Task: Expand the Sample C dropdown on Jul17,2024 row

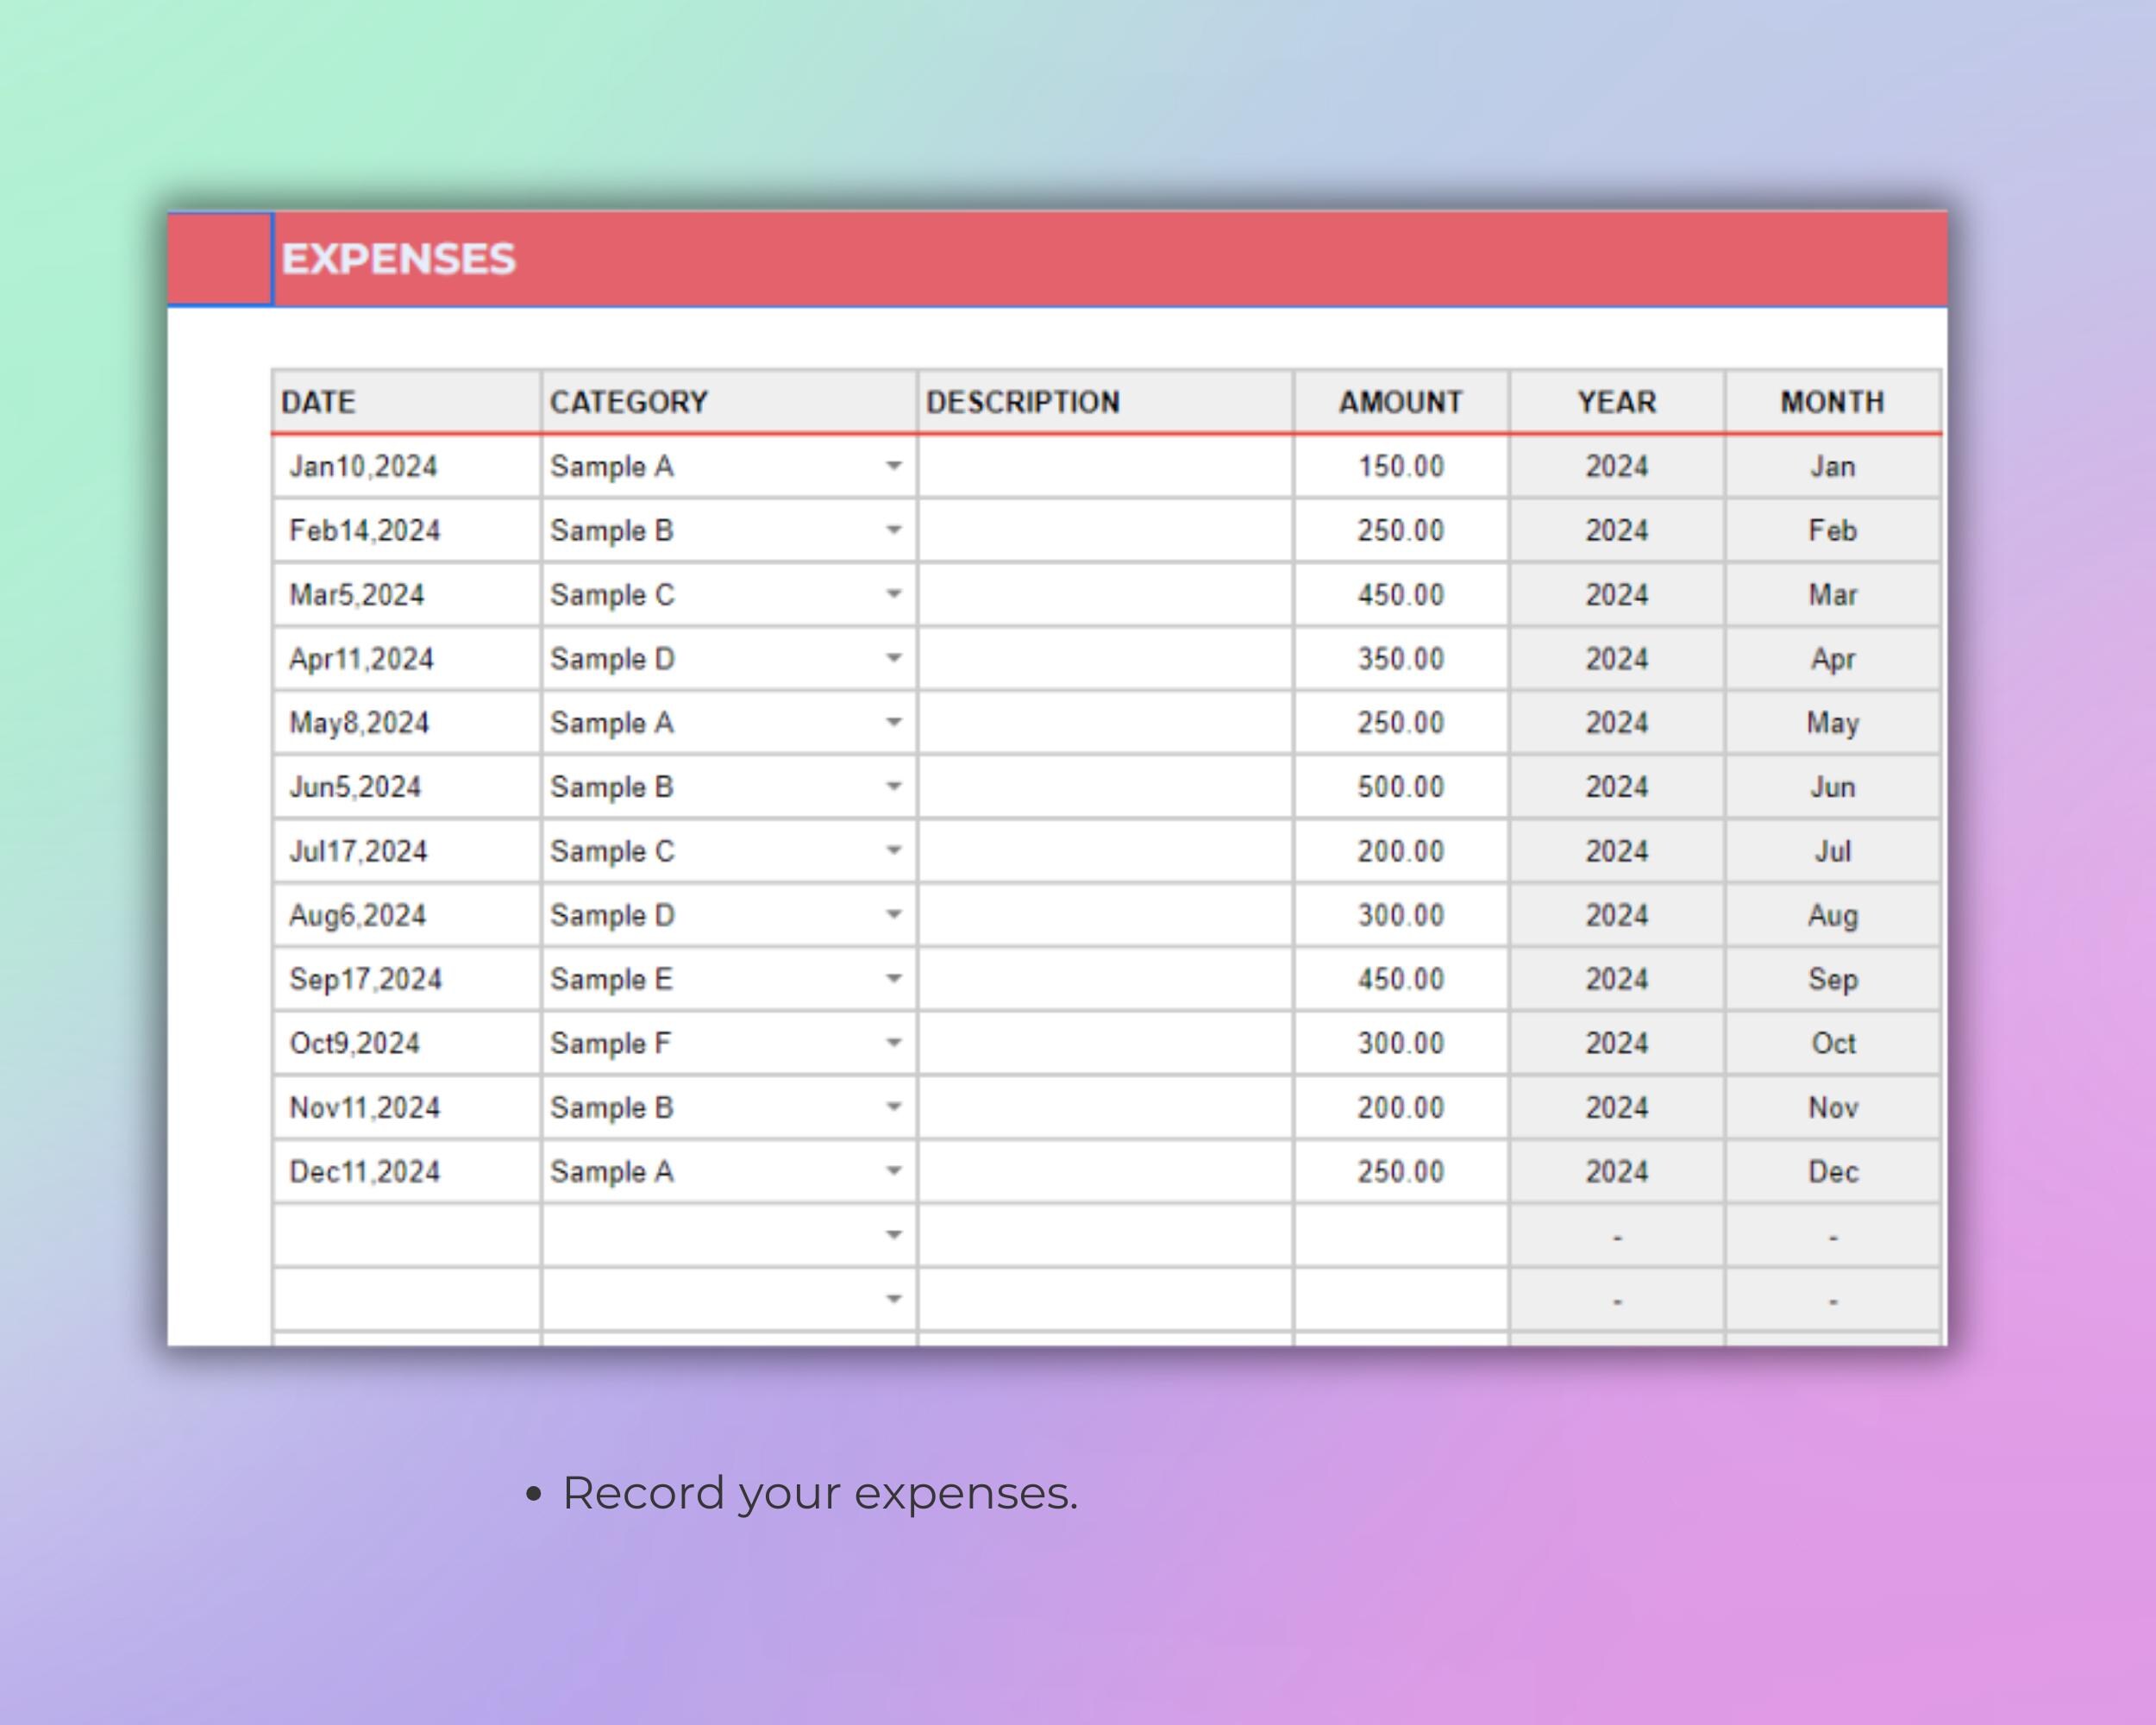Action: 893,850
